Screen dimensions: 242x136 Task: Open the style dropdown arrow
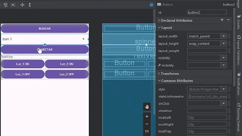[223, 89]
